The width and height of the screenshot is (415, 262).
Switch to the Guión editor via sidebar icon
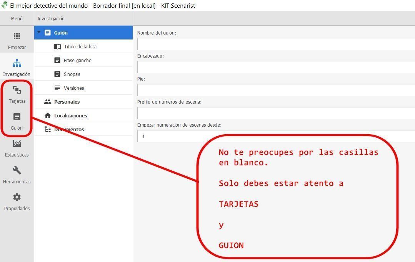click(17, 120)
